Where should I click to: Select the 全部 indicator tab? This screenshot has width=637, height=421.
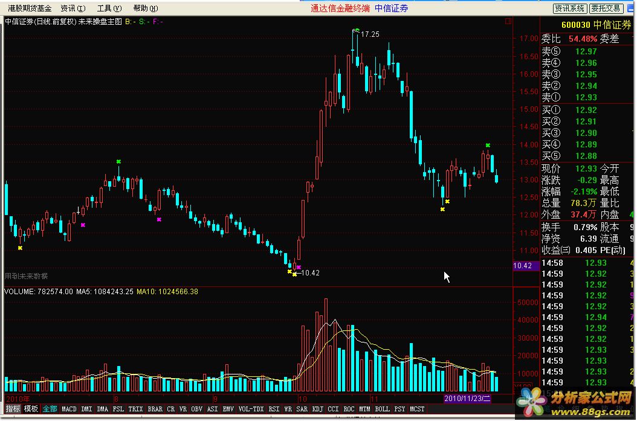pyautogui.click(x=50, y=409)
